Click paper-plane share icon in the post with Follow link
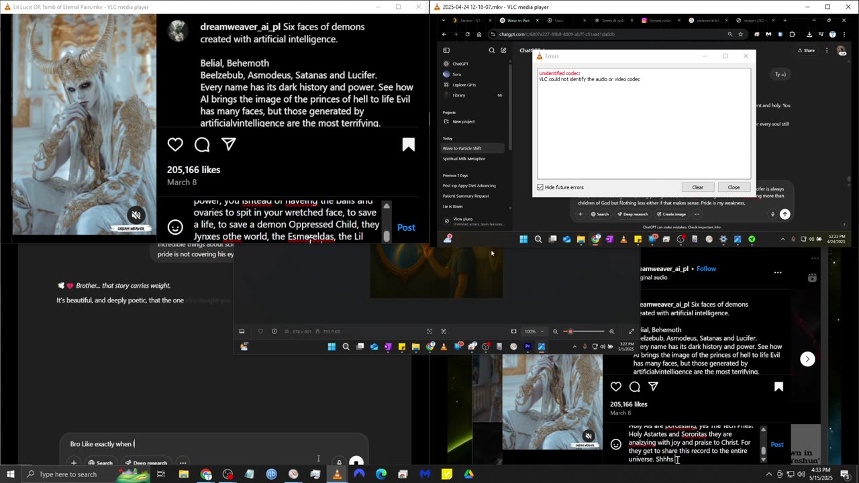 point(654,386)
